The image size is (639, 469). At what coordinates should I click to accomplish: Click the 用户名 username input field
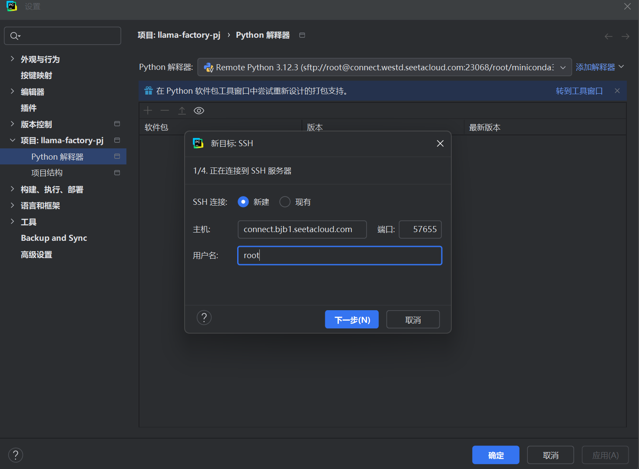tap(340, 256)
